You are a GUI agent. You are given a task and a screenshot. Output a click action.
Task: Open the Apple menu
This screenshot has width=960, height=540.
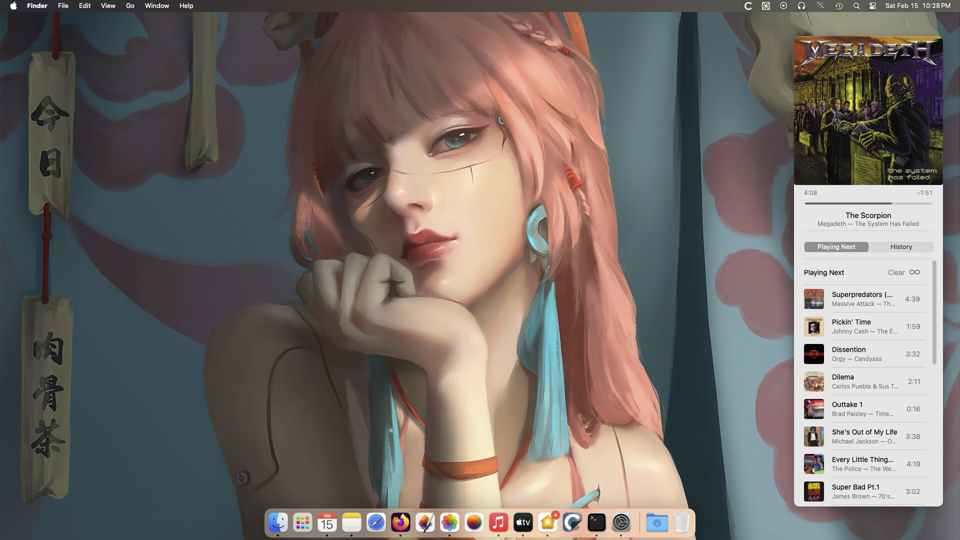pos(13,6)
